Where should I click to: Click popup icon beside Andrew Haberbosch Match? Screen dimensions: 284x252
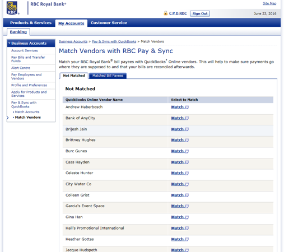(x=187, y=108)
